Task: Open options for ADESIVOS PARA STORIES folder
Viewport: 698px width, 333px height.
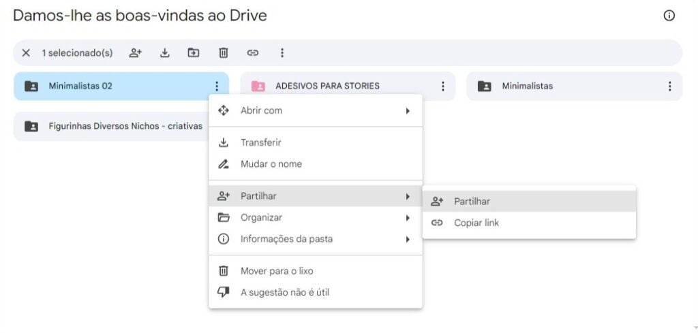Action: pos(443,86)
